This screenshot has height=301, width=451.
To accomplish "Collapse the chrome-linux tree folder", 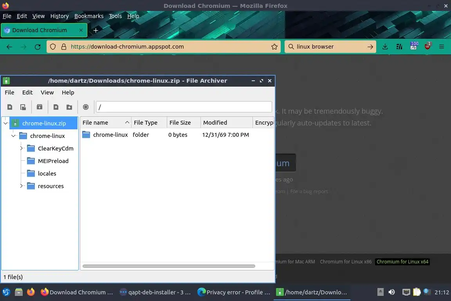I will pyautogui.click(x=13, y=136).
